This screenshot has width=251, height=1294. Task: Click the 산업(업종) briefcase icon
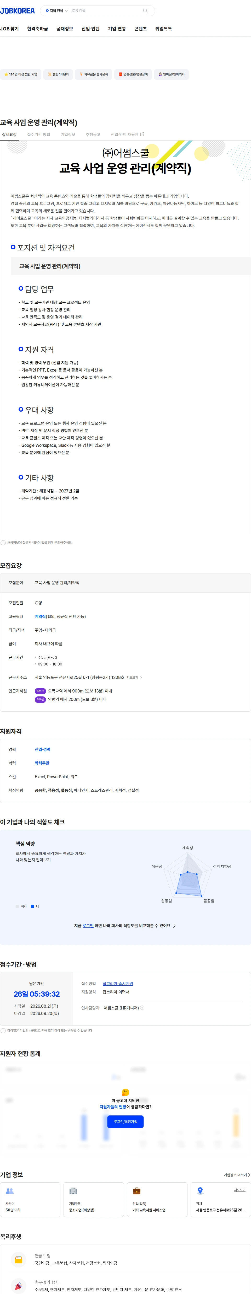pos(137,1191)
